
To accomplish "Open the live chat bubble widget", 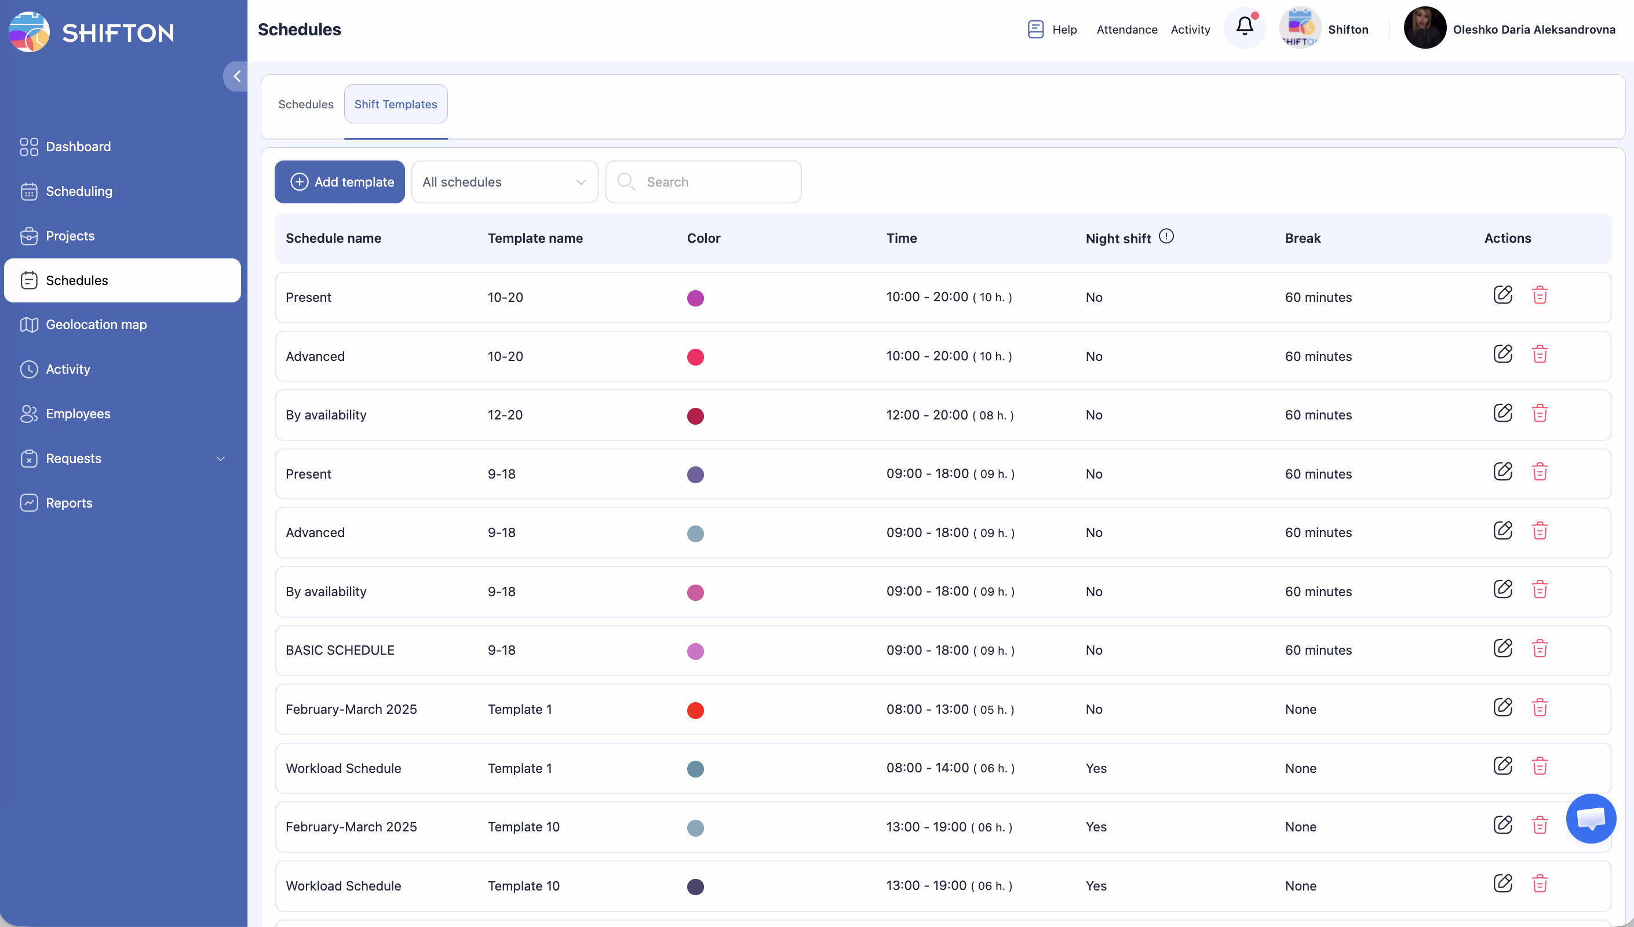I will (1590, 819).
